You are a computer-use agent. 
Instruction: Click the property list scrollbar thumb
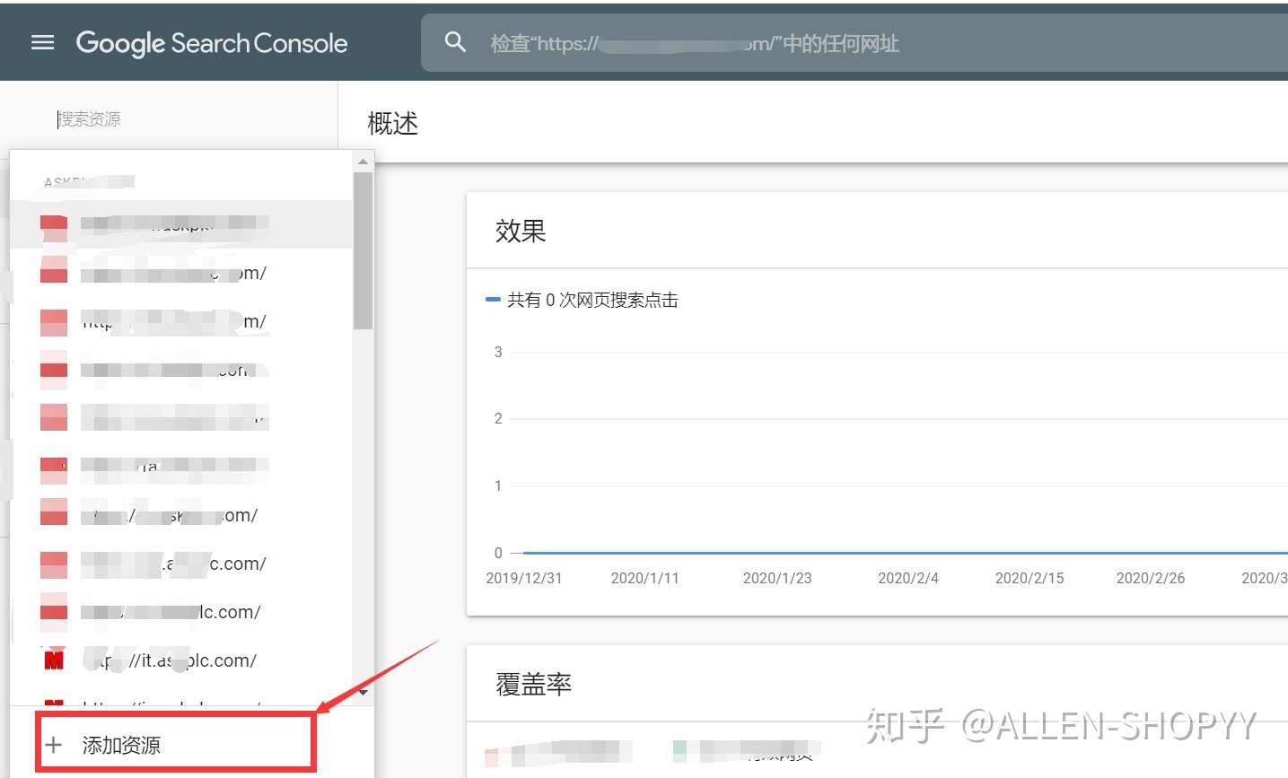pos(363,250)
